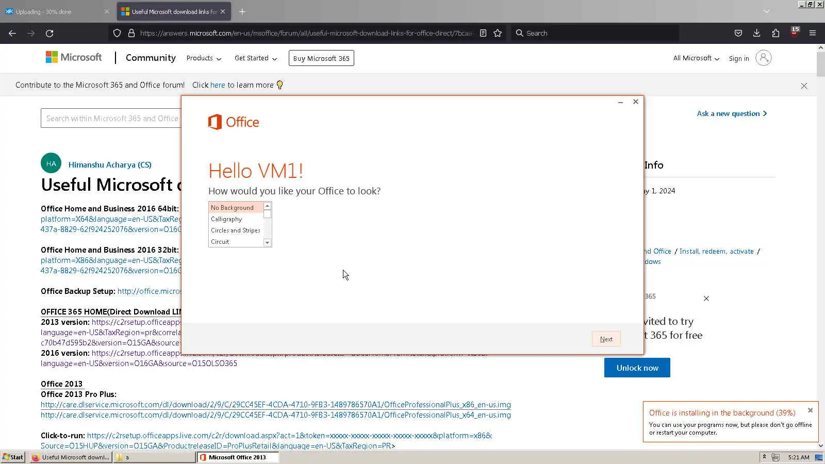The image size is (825, 464).
Task: Toggle reader view icon in address bar
Action: click(x=483, y=33)
